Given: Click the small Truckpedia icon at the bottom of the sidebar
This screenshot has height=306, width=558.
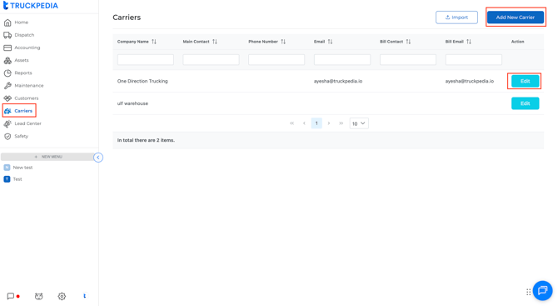Looking at the screenshot, I should click(85, 296).
